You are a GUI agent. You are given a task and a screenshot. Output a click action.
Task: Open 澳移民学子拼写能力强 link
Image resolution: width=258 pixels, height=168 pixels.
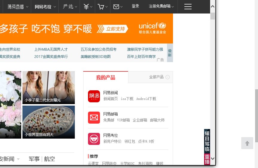(x=145, y=49)
